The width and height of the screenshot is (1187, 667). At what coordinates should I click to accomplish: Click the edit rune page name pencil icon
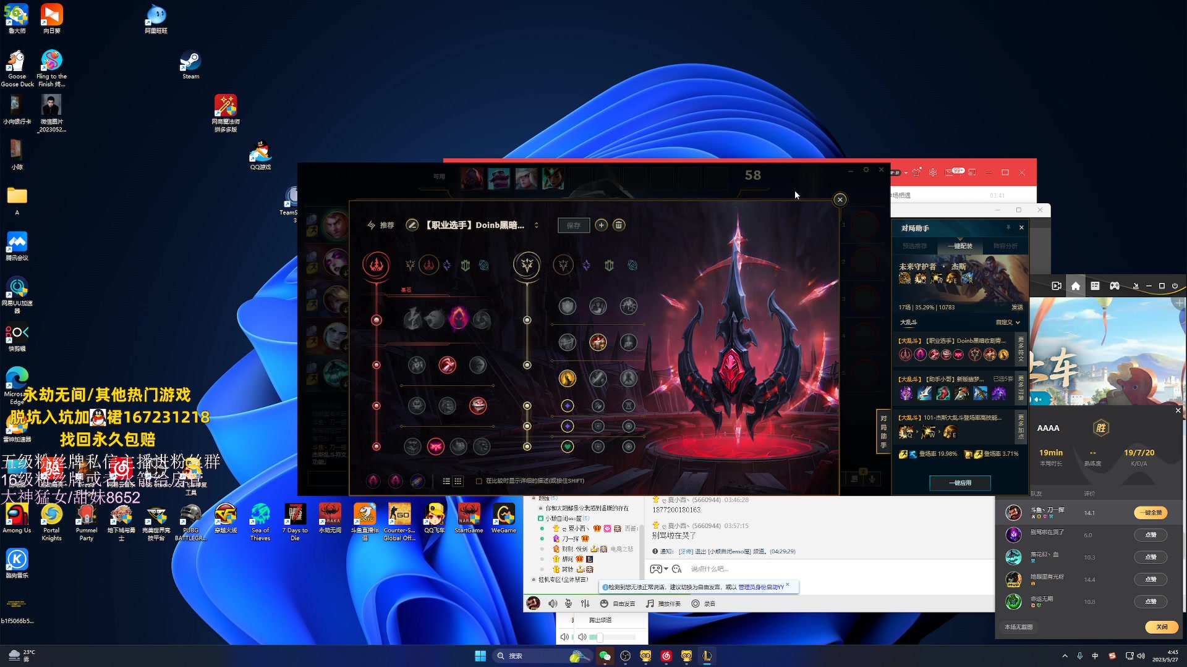click(412, 225)
